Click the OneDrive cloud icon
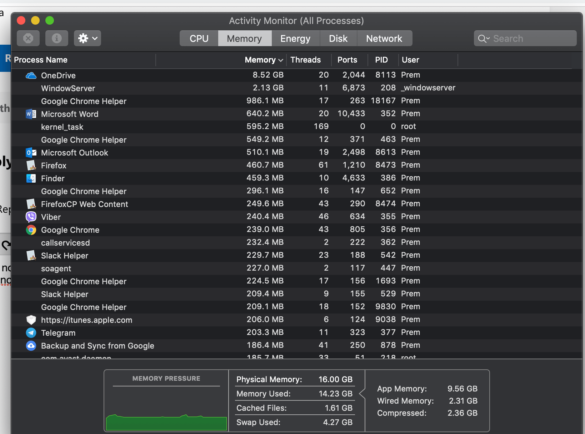 tap(31, 75)
